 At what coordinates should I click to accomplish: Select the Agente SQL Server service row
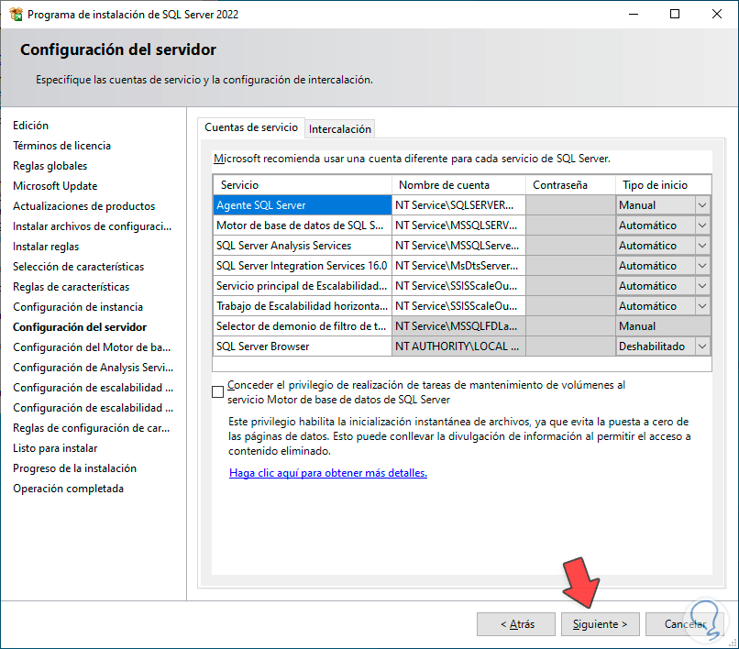point(302,205)
